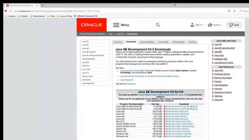Open Oracle Binary Code License Agreement link
Image resolution: width=249 pixels, height=140 pixels.
(x=162, y=95)
